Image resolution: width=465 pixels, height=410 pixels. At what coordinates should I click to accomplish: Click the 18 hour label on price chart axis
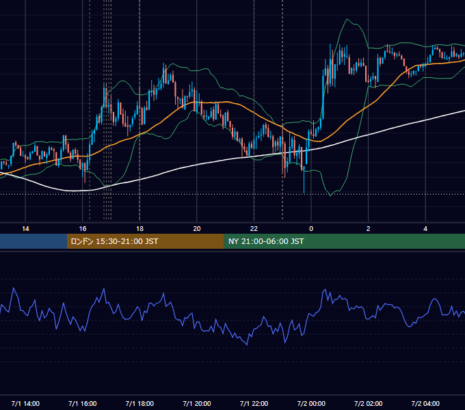[x=139, y=229]
